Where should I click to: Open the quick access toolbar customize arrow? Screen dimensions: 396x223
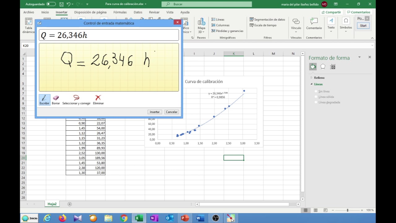click(87, 4)
